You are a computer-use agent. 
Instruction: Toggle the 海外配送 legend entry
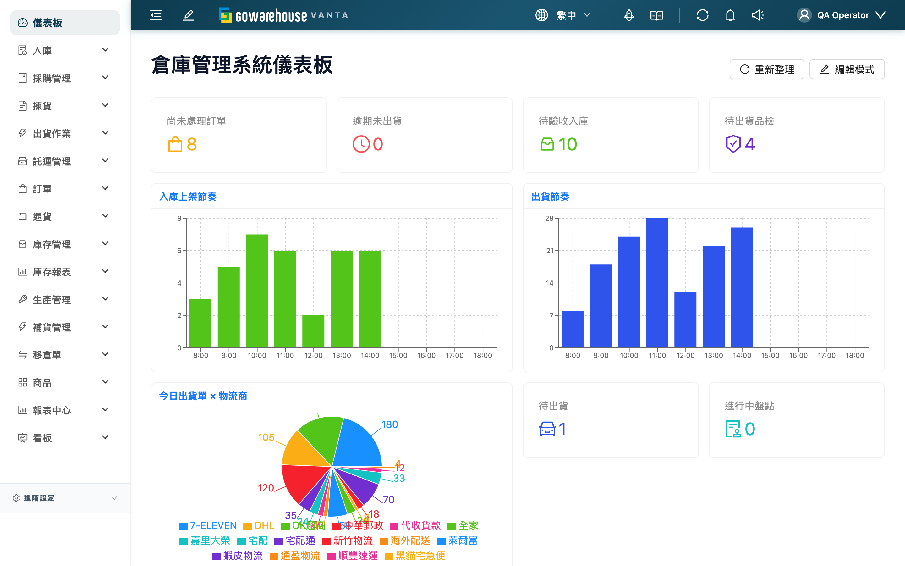[405, 541]
